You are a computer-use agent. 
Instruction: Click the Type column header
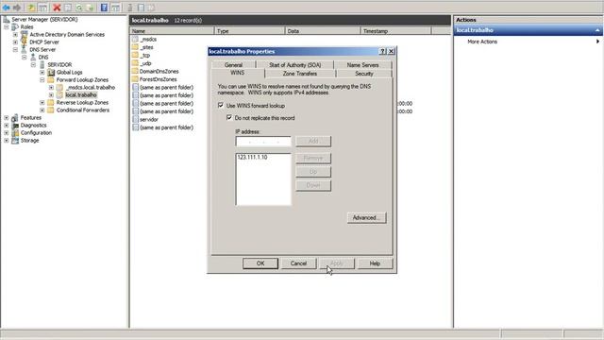(x=249, y=31)
